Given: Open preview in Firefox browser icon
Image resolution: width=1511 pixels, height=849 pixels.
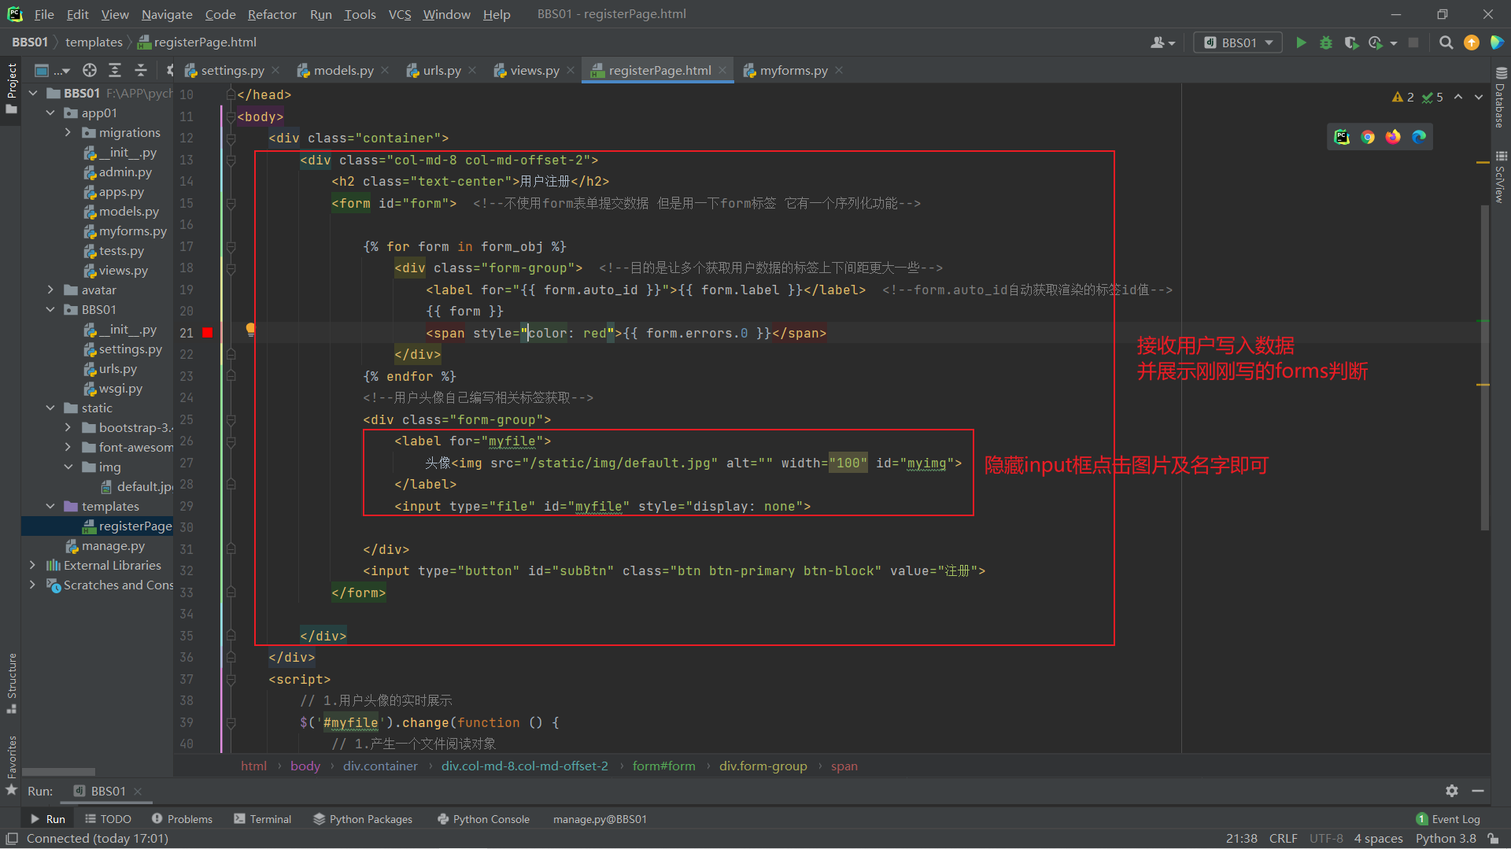Looking at the screenshot, I should tap(1393, 137).
